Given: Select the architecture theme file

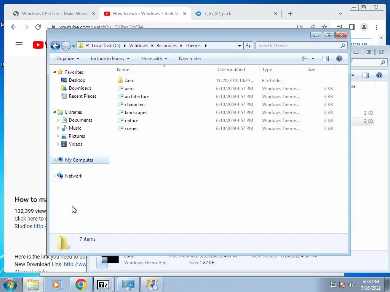Looking at the screenshot, I should point(137,96).
